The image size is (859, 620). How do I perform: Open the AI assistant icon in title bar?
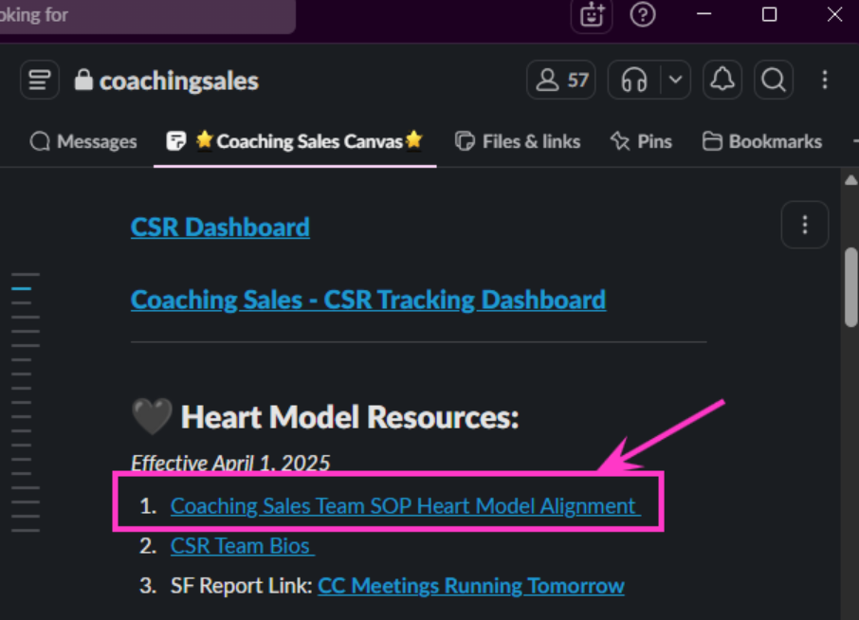click(x=592, y=15)
